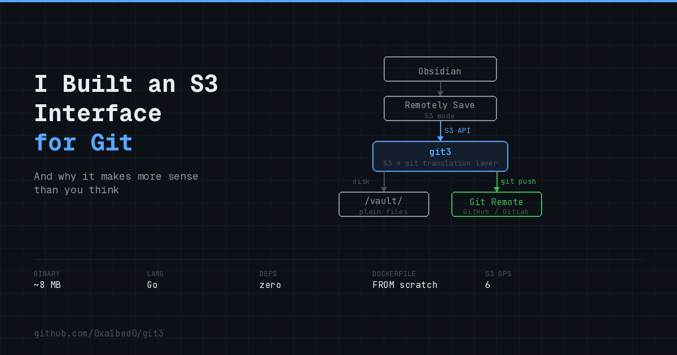Click the arrow between Obsidian and Remotely Save
Viewport: 677px width, 355px height.
[440, 88]
